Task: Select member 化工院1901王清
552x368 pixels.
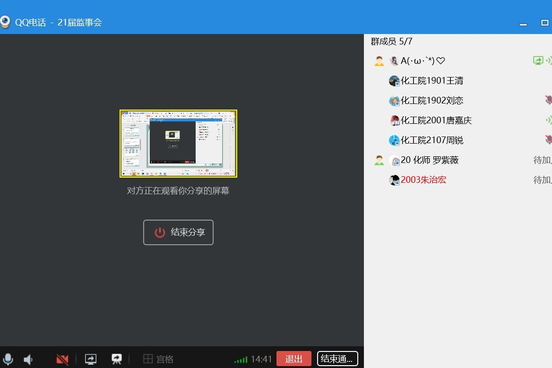Action: [x=432, y=81]
